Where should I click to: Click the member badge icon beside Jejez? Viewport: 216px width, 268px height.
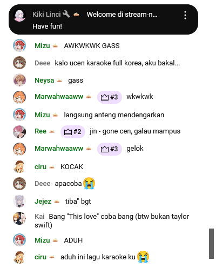pyautogui.click(x=57, y=202)
